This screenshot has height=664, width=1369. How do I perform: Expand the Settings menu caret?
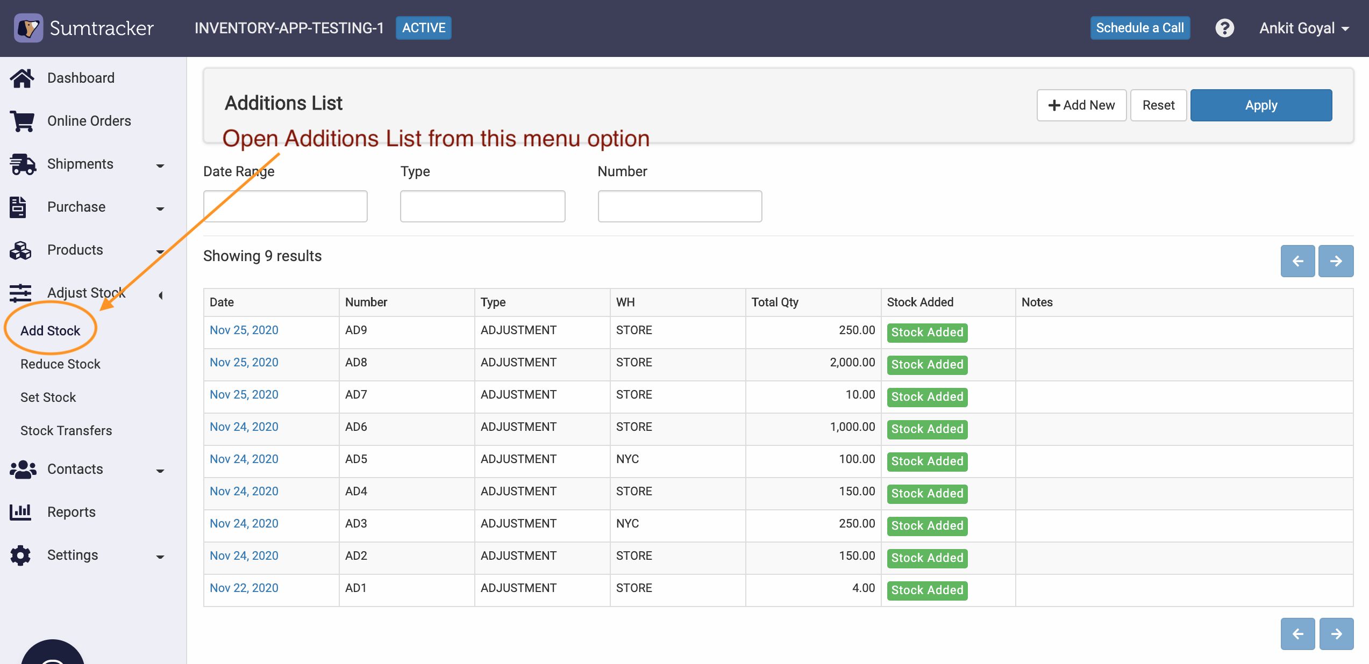coord(160,557)
